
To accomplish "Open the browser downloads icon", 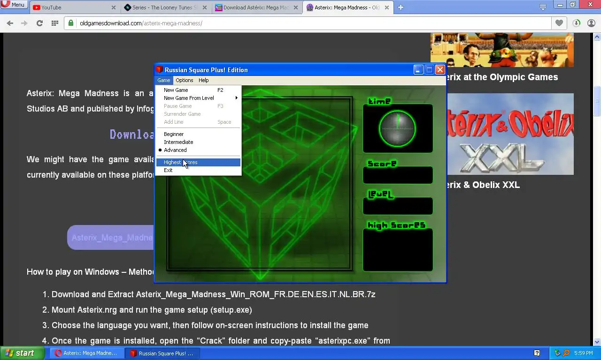I will pos(577,23).
